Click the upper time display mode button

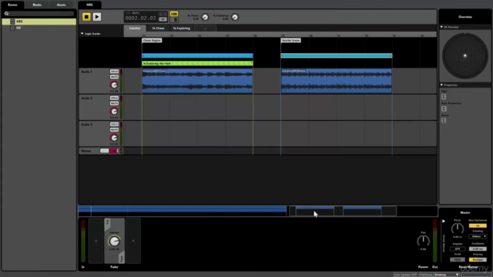pos(163,14)
